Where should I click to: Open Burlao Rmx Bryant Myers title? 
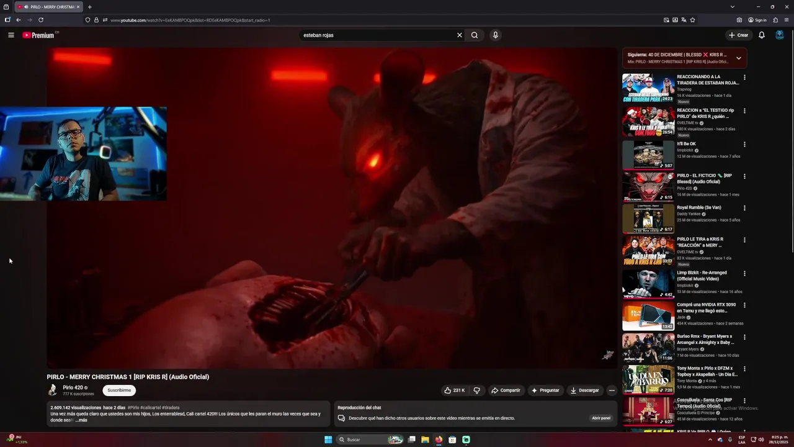click(705, 340)
